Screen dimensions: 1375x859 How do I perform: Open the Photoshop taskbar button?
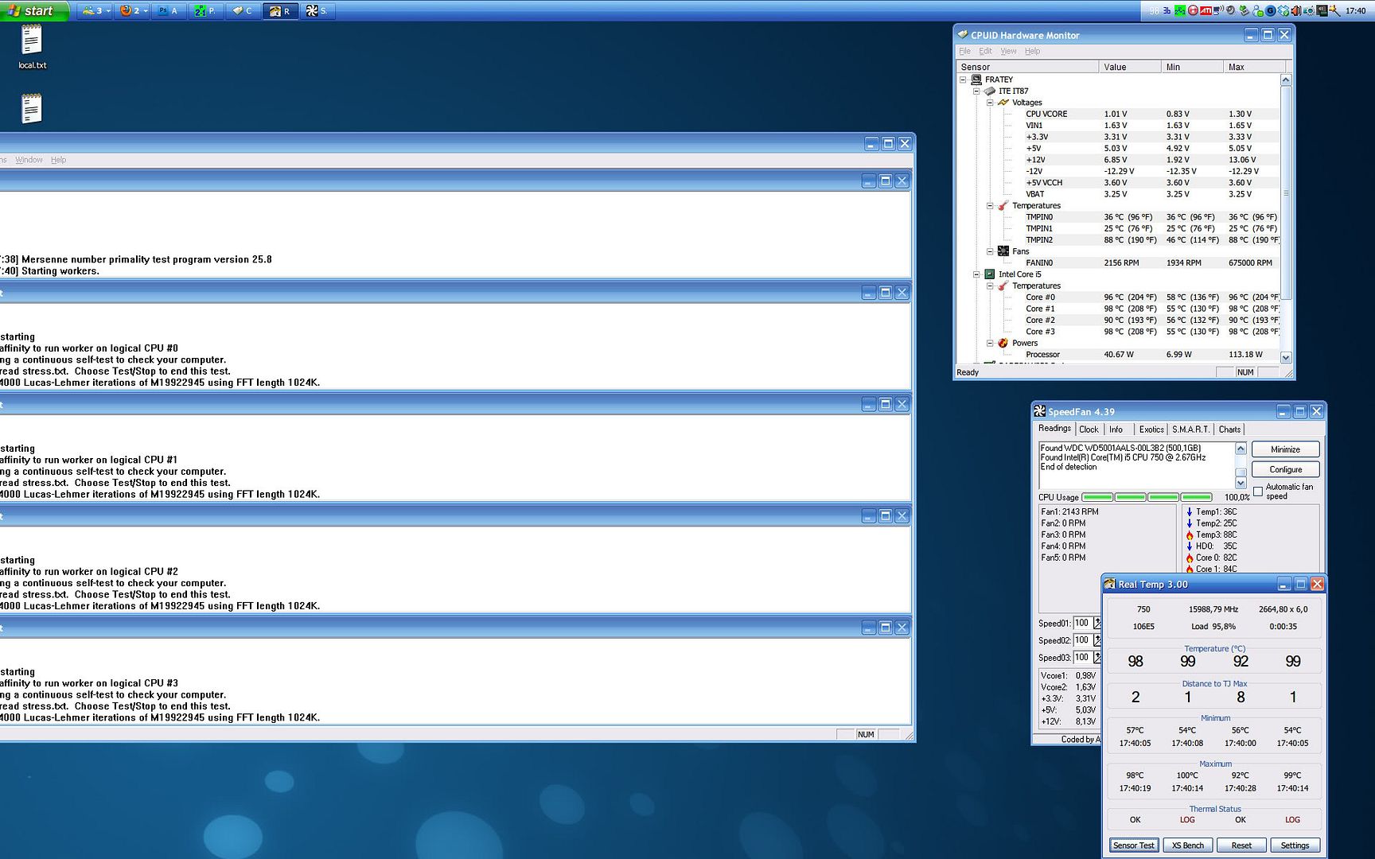(x=168, y=11)
